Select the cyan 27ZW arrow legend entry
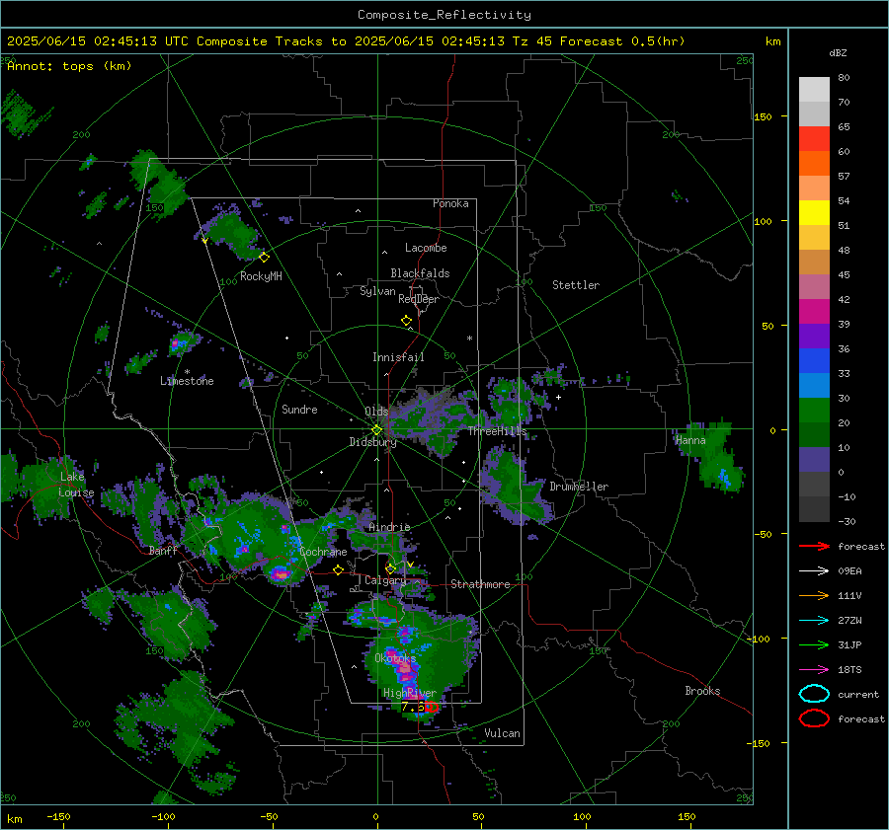 814,621
